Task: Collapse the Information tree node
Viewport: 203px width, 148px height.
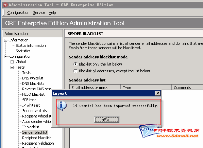Action: coord(5,40)
